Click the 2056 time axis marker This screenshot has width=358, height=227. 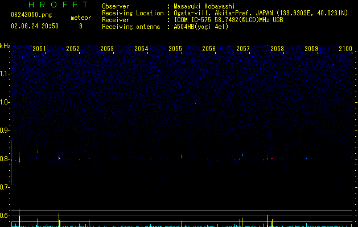(209, 49)
